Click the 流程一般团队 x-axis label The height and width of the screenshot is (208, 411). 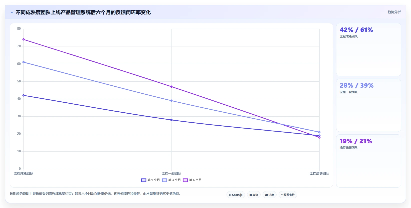pos(171,173)
